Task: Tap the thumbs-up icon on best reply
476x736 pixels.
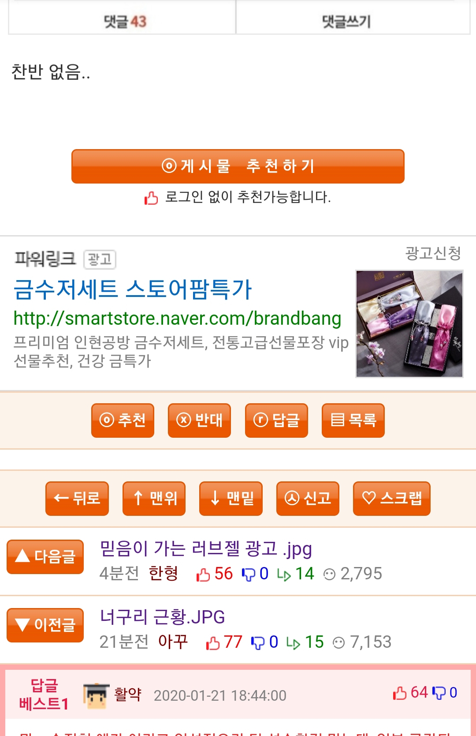Action: click(x=400, y=693)
